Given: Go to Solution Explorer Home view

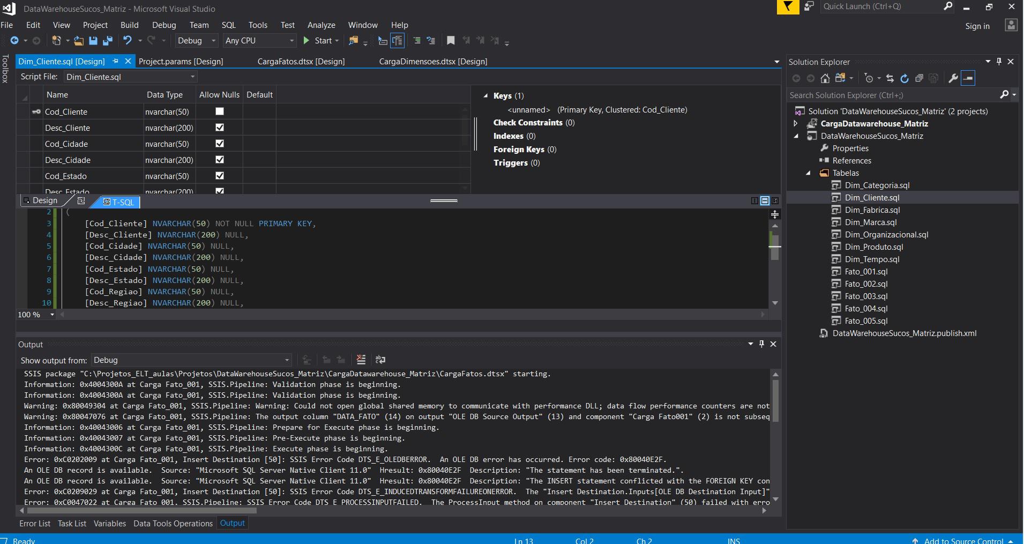Looking at the screenshot, I should point(825,78).
